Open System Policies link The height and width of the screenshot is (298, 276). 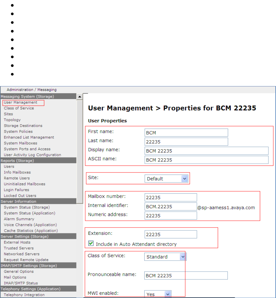18,132
